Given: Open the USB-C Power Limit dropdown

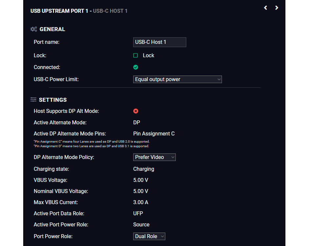Looking at the screenshot, I should point(177,79).
